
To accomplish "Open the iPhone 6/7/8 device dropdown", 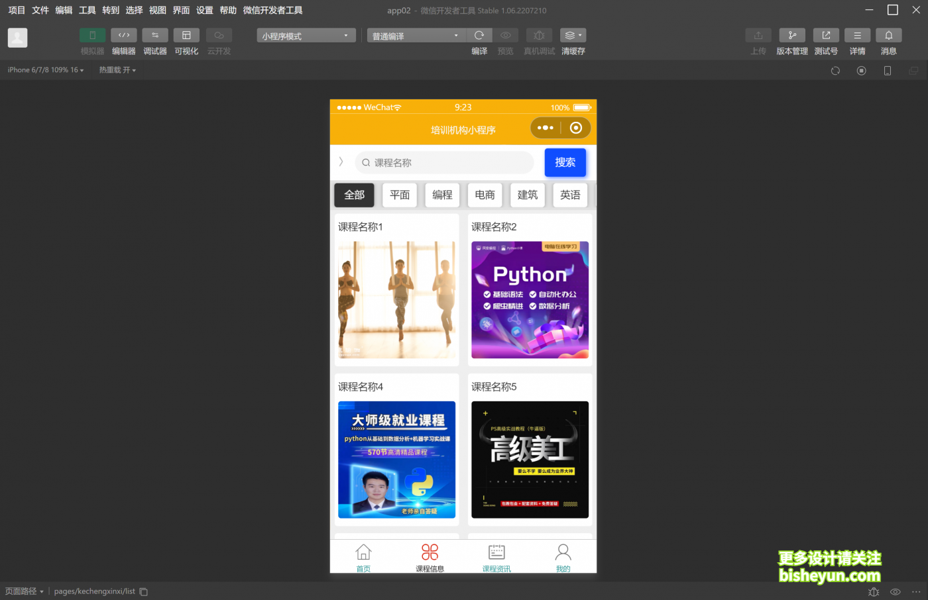I will (46, 70).
